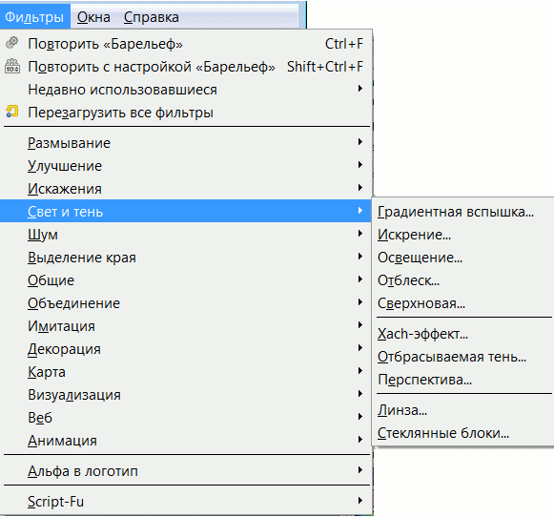Expand the «Недавно использовавшиеся» submenu arrow
Image resolution: width=554 pixels, height=517 pixels.
360,89
